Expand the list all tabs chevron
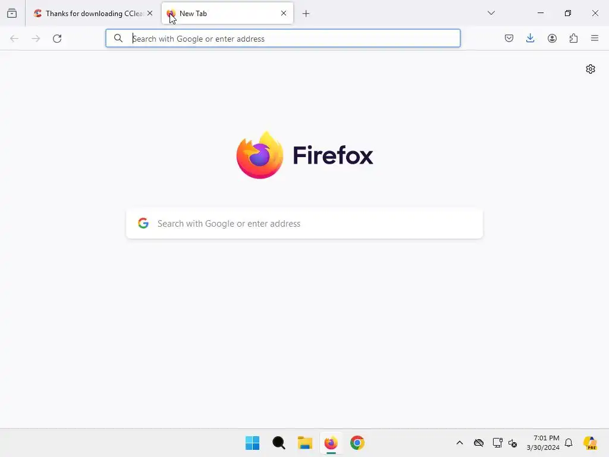Viewport: 609px width, 457px height. (491, 13)
